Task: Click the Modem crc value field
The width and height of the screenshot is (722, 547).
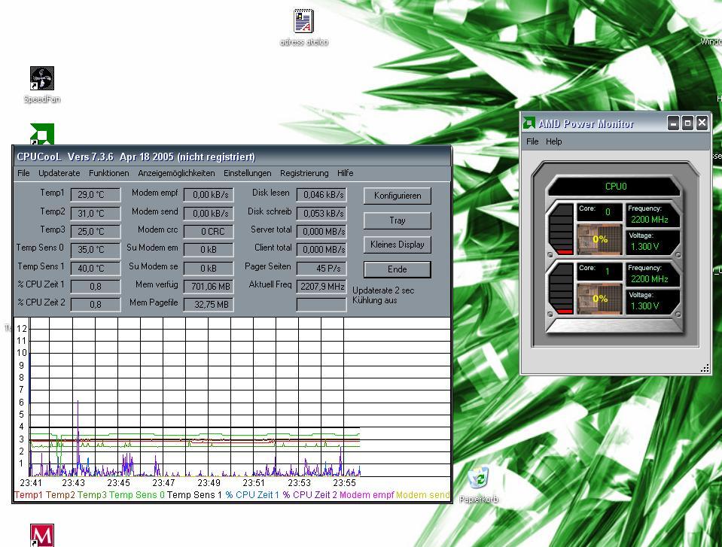Action: 209,232
